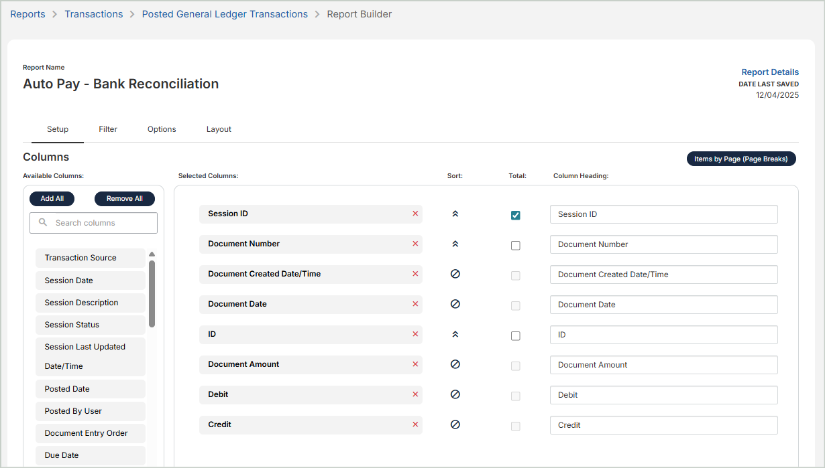Click no-sort icon for Credit row

[x=455, y=424]
